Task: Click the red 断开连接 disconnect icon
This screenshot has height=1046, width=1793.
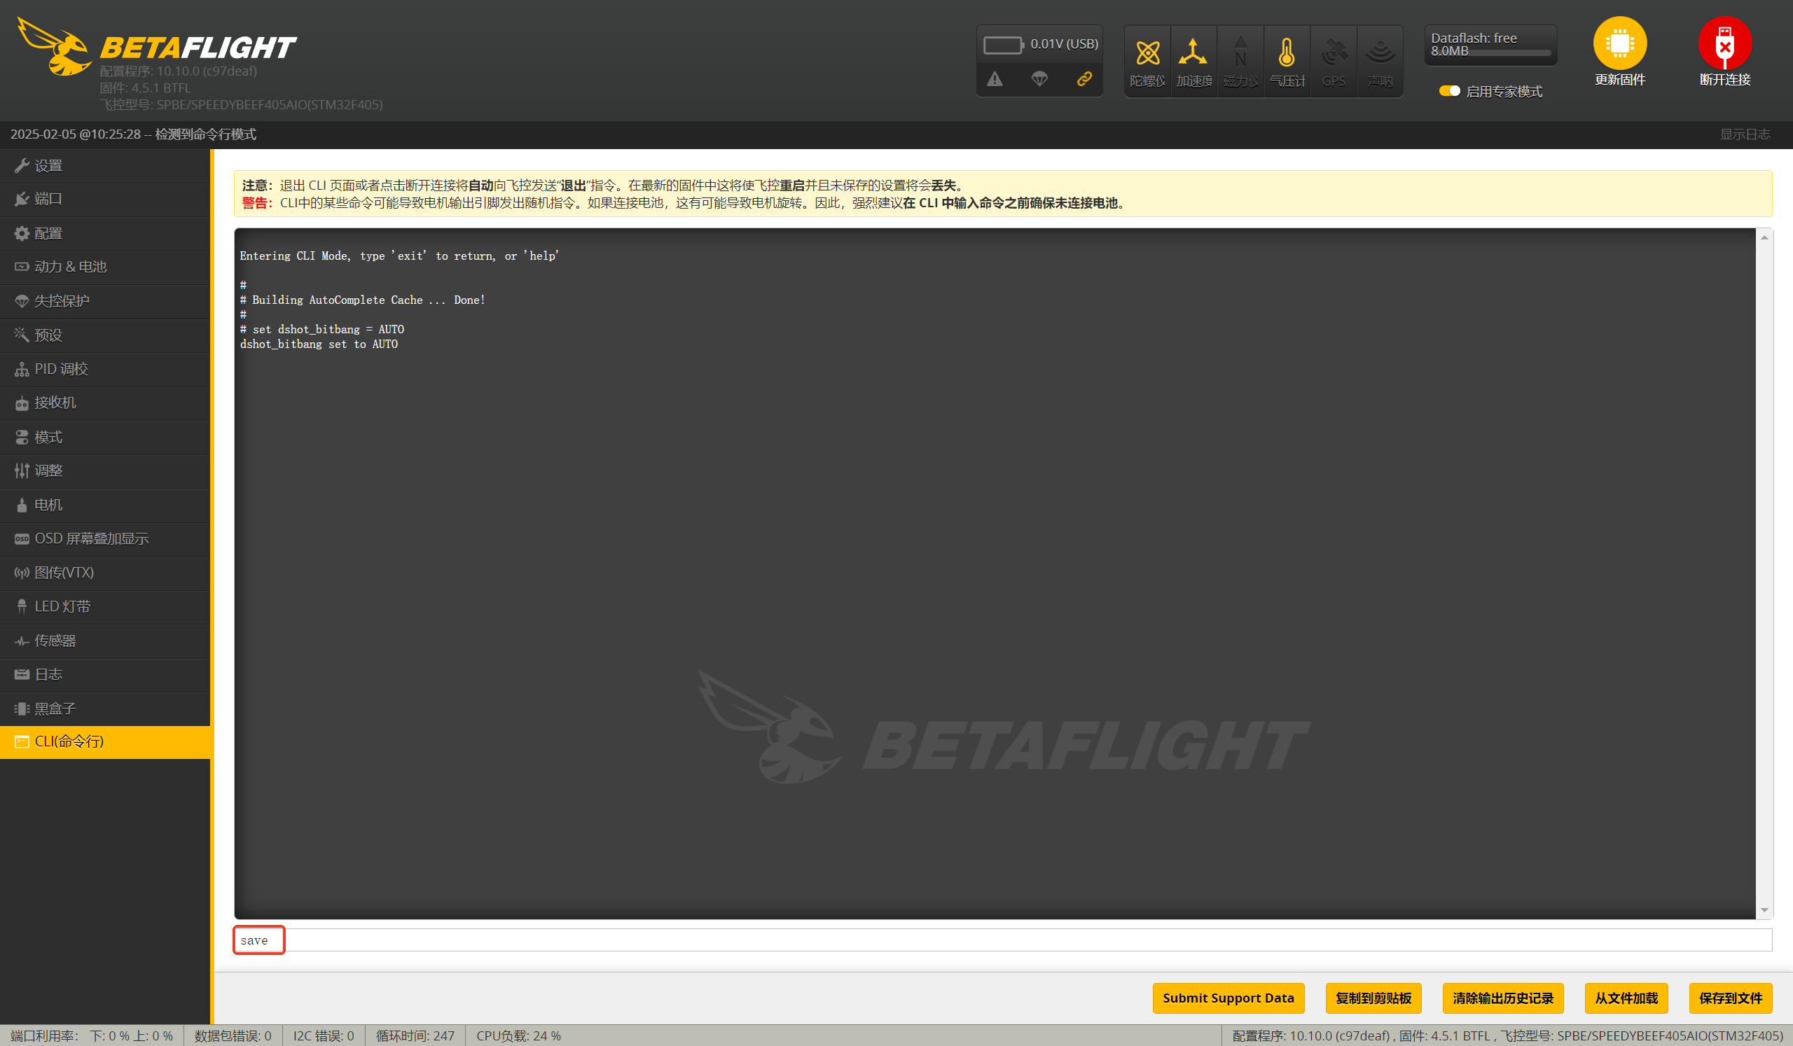Action: click(1724, 43)
